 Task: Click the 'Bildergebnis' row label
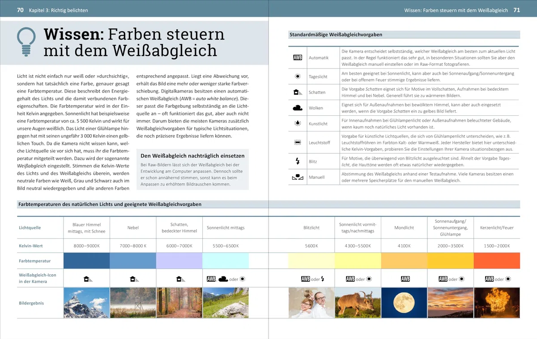pyautogui.click(x=31, y=303)
